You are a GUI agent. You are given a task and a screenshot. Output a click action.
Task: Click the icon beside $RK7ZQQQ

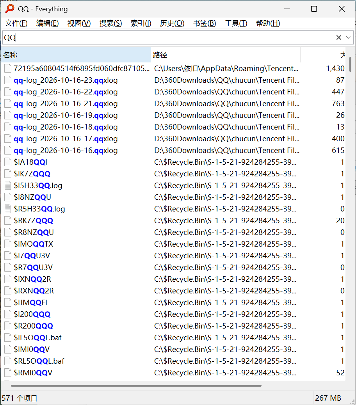click(8, 220)
